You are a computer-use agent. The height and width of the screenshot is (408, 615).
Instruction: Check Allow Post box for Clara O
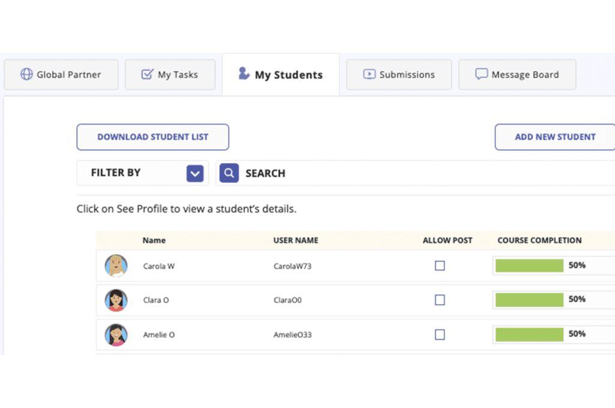click(440, 300)
